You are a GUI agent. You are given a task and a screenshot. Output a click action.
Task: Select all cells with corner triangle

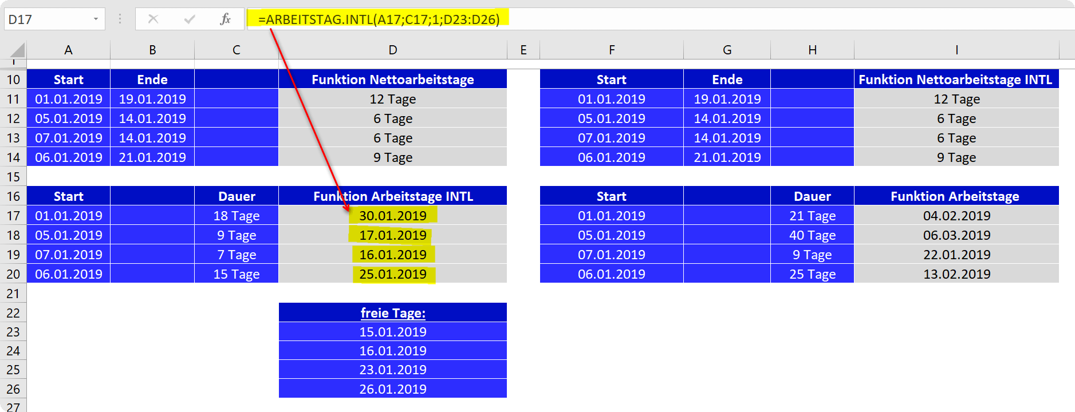click(16, 49)
